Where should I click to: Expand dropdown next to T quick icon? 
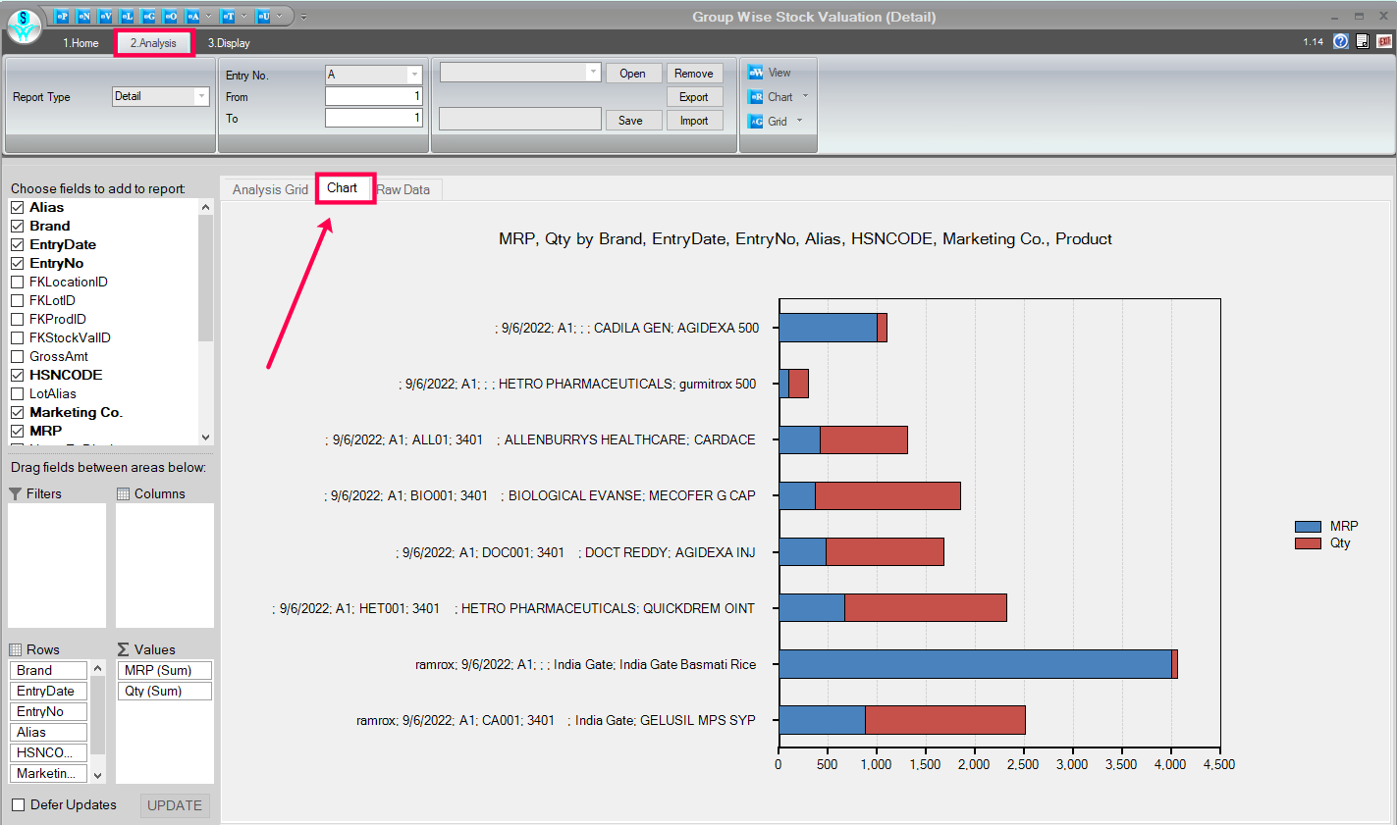point(243,17)
